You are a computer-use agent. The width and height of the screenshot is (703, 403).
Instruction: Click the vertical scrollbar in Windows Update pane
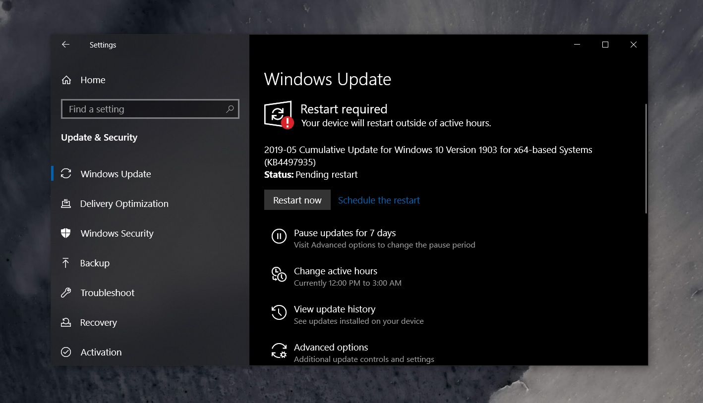[646, 158]
